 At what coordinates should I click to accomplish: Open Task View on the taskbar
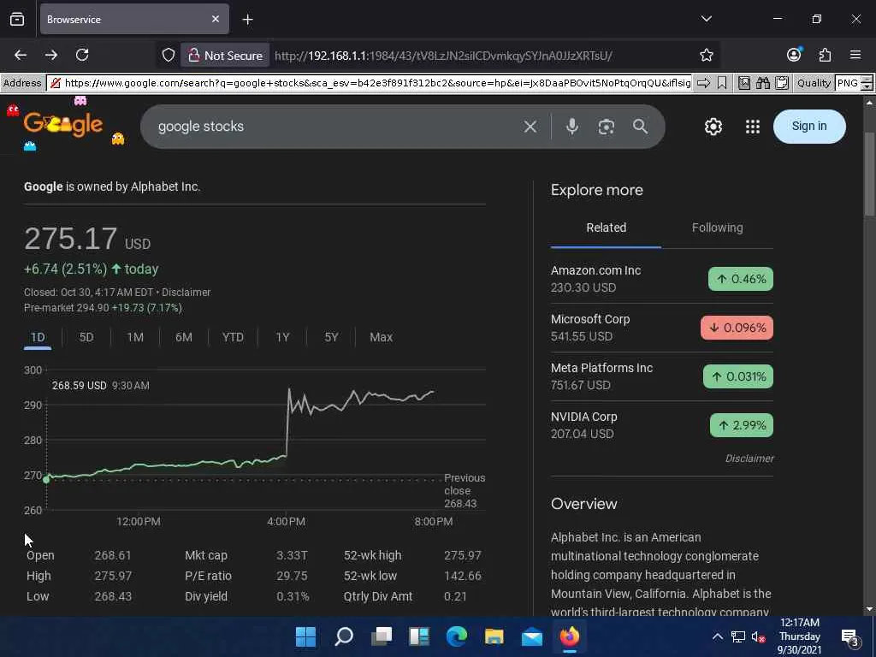[382, 636]
